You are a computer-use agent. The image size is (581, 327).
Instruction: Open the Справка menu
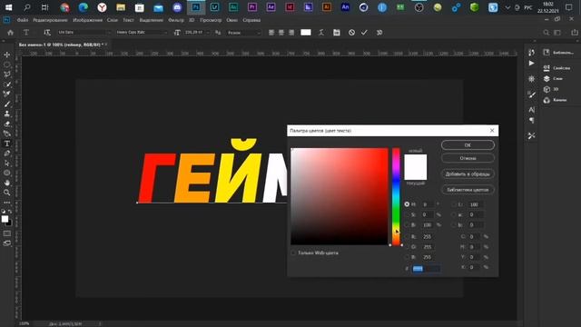coord(251,20)
